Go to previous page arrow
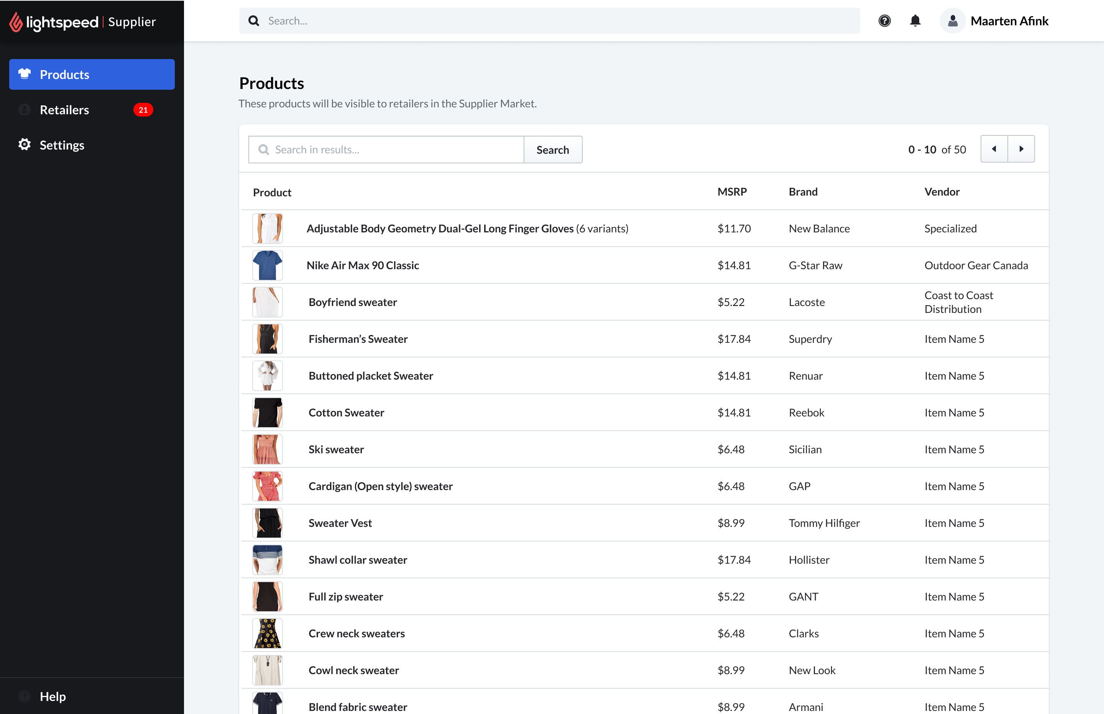This screenshot has width=1104, height=714. (x=994, y=149)
